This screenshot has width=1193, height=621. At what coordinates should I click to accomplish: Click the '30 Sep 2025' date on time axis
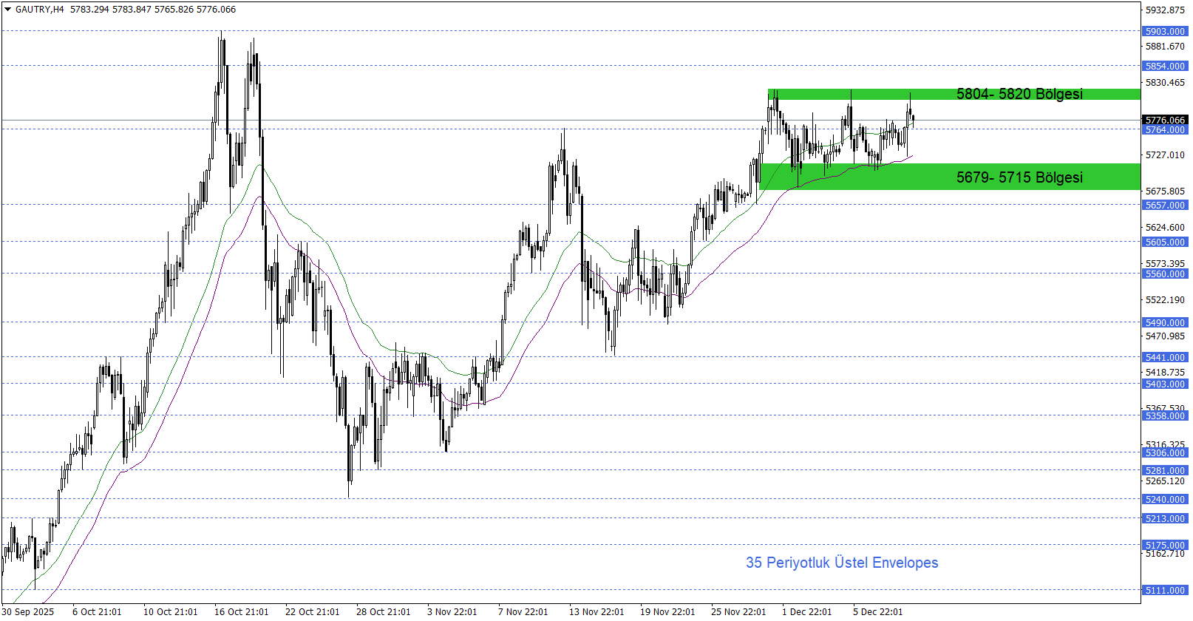[29, 611]
